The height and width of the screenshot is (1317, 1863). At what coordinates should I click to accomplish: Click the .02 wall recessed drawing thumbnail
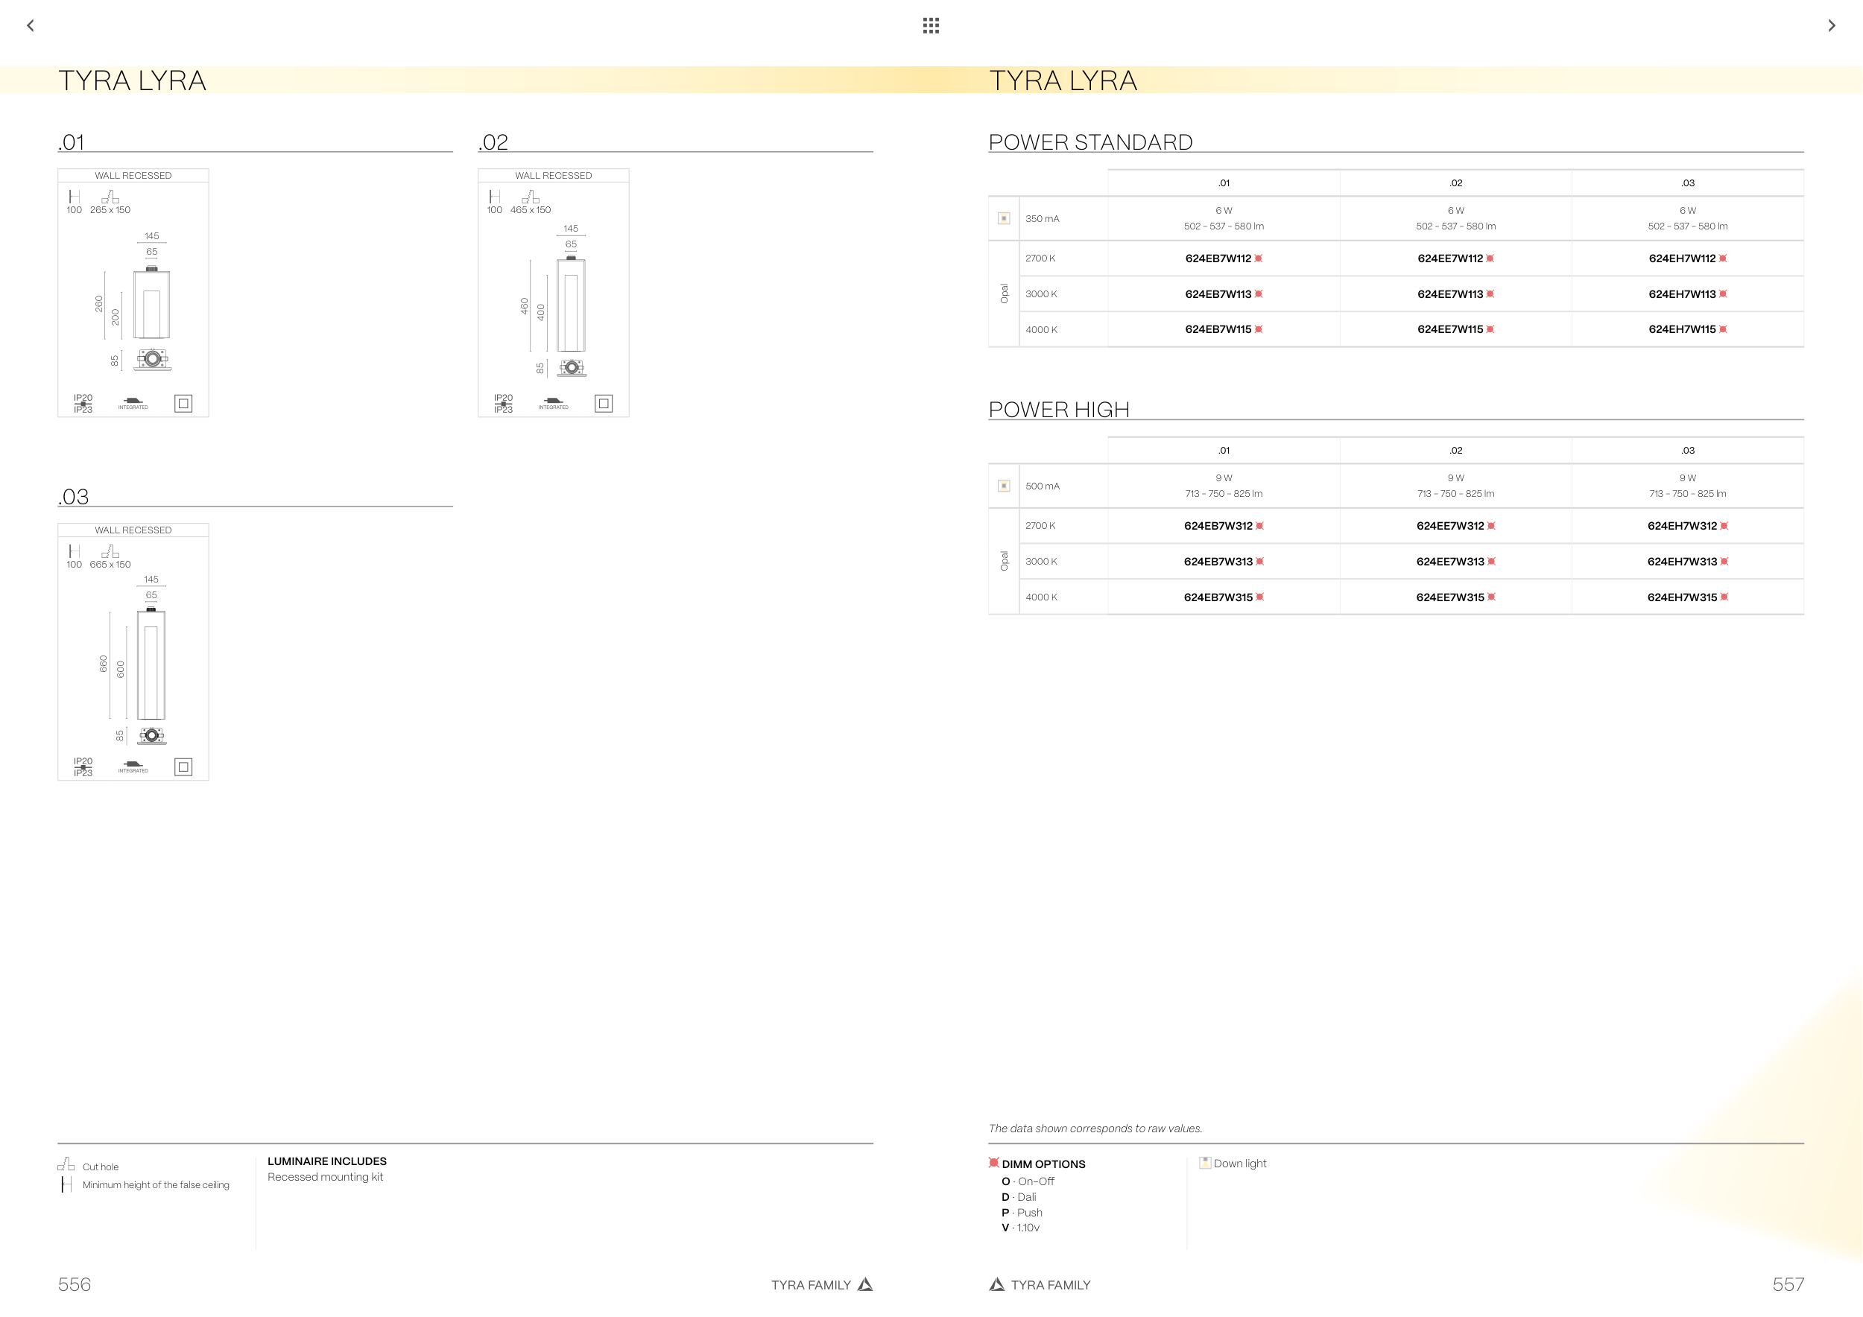coord(554,293)
